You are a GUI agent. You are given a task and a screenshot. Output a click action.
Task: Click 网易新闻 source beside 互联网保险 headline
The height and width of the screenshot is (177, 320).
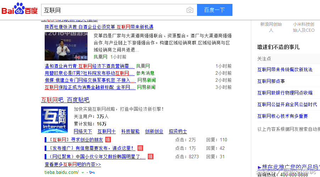point(146,87)
